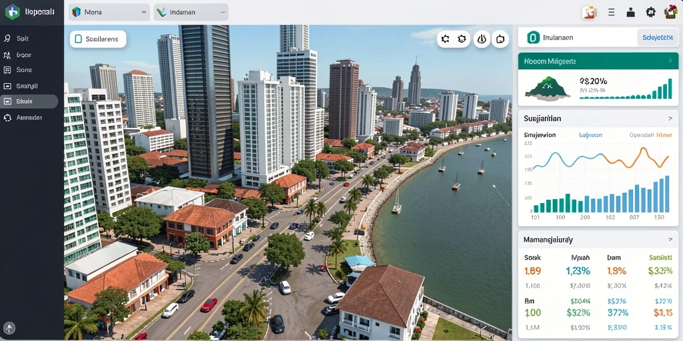This screenshot has height=341, width=683.
Task: Click the power icon on map toolbar
Action: [482, 39]
